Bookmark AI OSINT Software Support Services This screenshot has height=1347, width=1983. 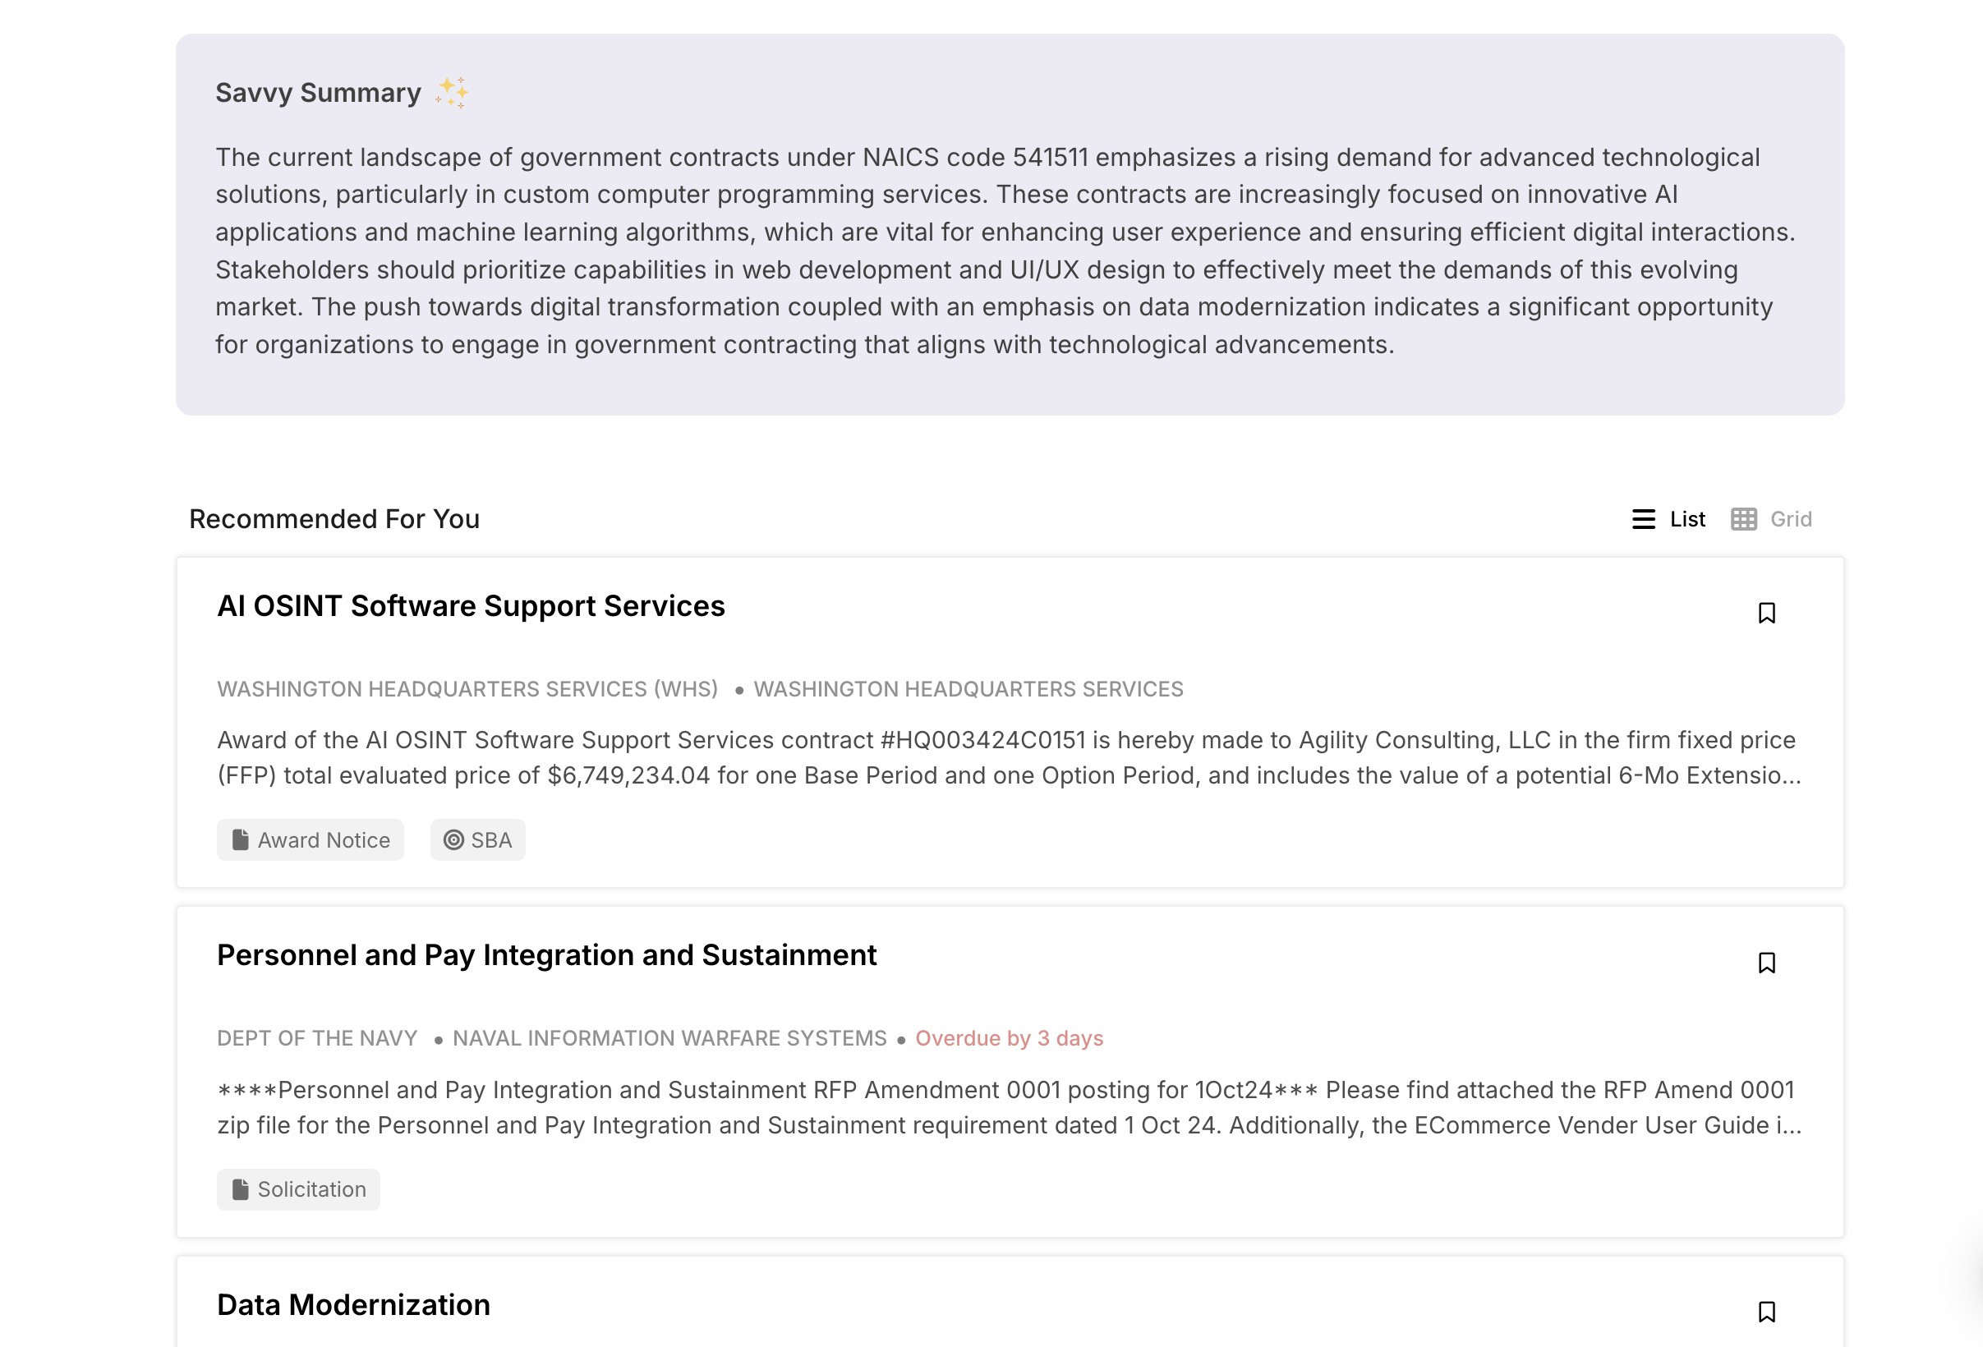[x=1766, y=613]
